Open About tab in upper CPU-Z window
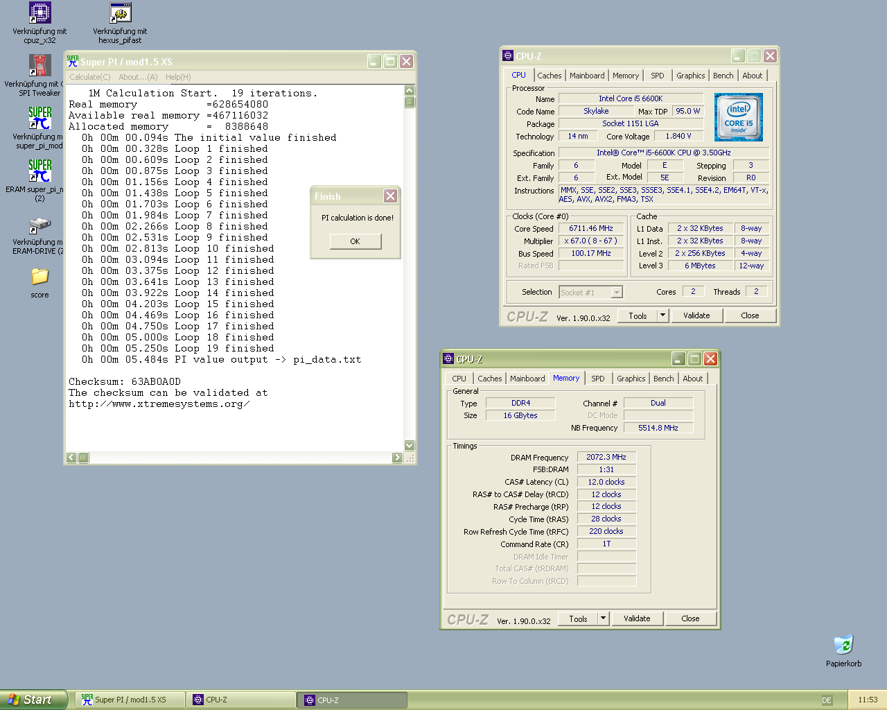Image resolution: width=887 pixels, height=710 pixels. tap(753, 76)
